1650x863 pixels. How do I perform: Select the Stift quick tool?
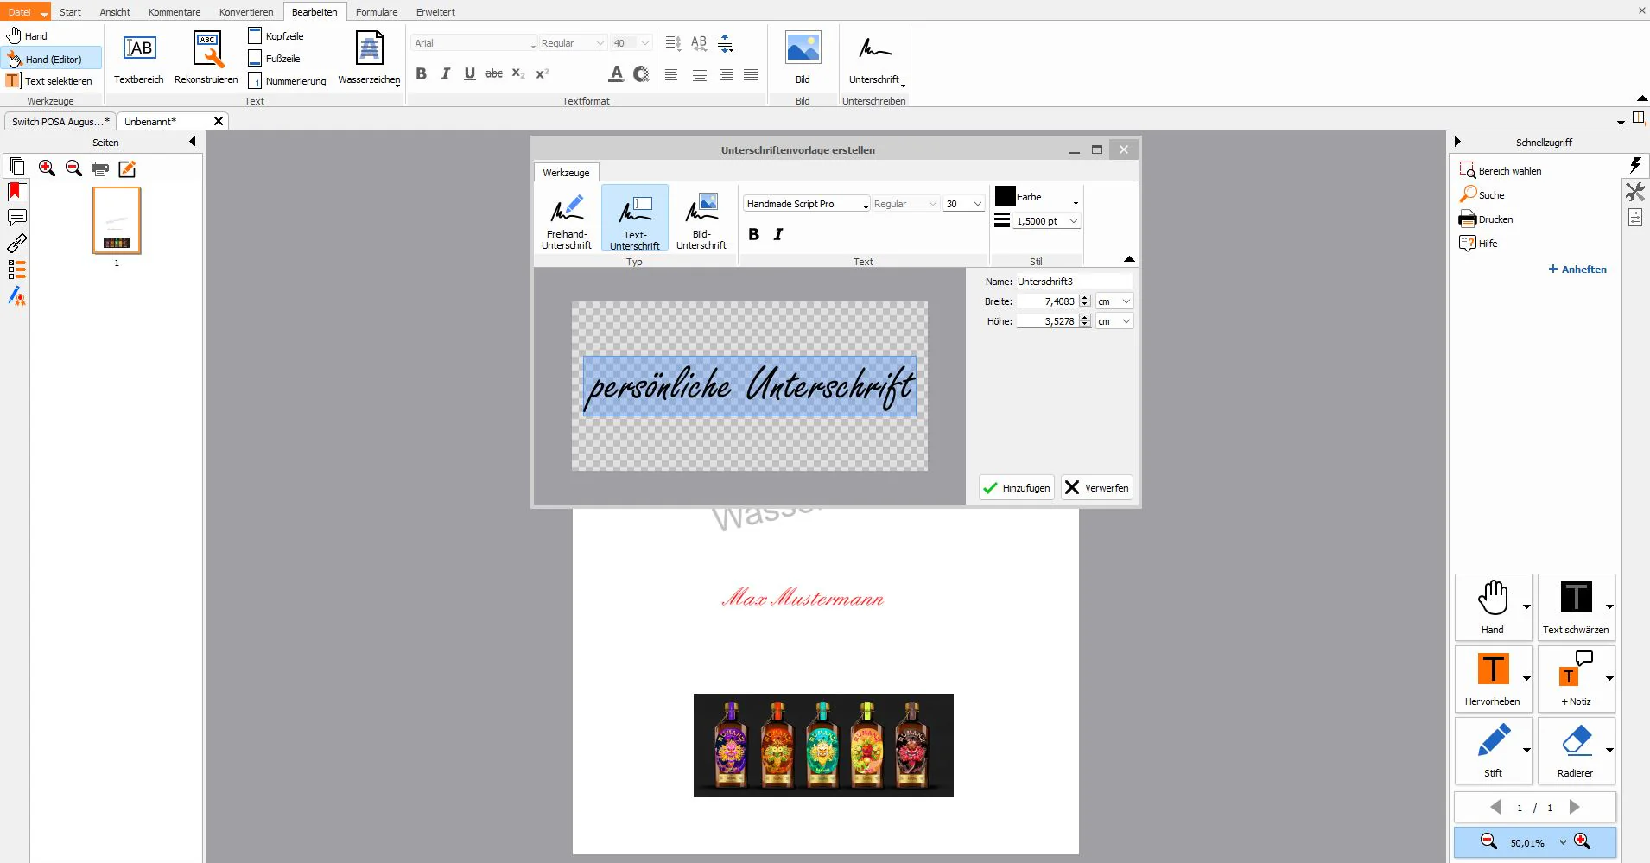[1493, 751]
